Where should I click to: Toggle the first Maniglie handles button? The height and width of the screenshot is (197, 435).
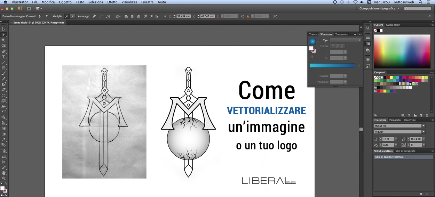click(67, 16)
